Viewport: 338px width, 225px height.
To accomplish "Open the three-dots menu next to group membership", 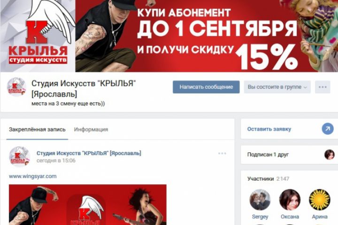I will (x=323, y=87).
